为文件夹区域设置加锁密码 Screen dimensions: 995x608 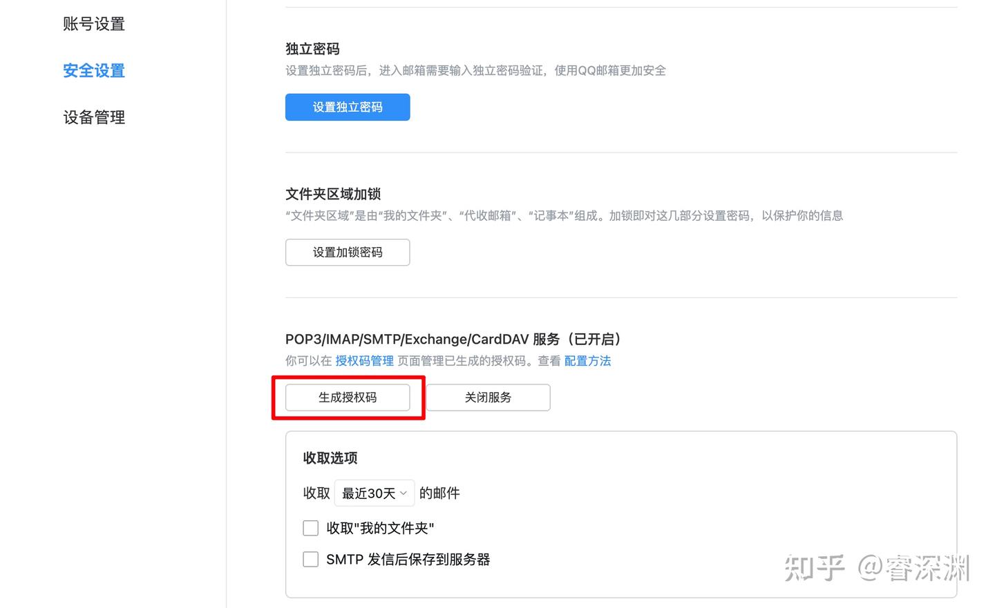348,252
